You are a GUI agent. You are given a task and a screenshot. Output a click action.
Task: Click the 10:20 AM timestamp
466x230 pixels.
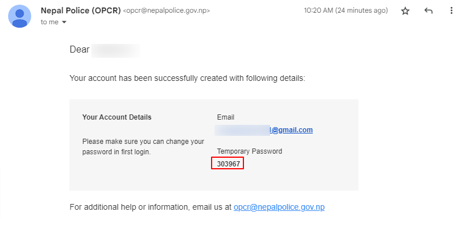(x=346, y=10)
